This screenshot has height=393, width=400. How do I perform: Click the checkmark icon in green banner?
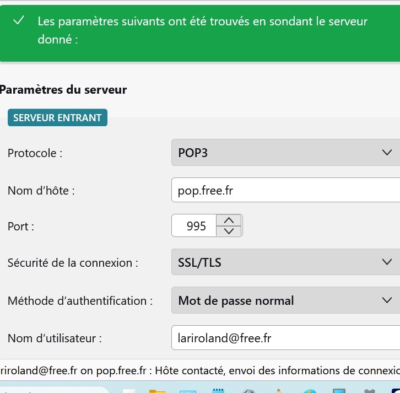coord(19,21)
